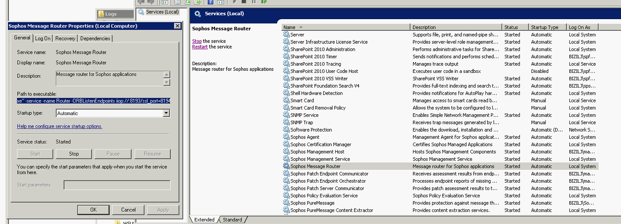Switch to the Extended view tab

pyautogui.click(x=204, y=220)
